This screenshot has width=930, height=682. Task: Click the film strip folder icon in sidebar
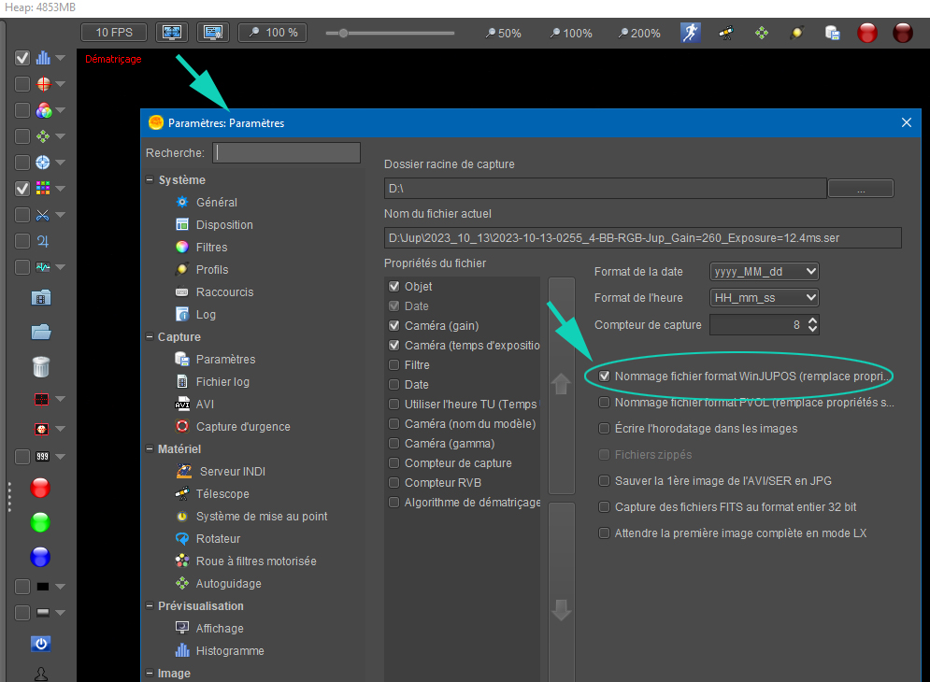(x=41, y=297)
